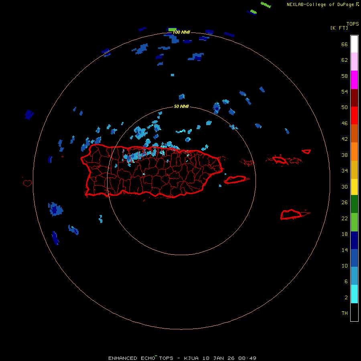Click the 58 legend value
This screenshot has height=361, width=361.
(x=345, y=76)
